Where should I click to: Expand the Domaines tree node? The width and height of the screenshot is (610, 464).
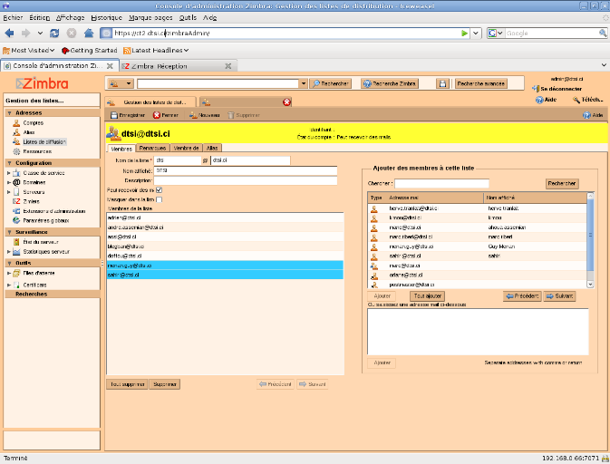point(8,182)
